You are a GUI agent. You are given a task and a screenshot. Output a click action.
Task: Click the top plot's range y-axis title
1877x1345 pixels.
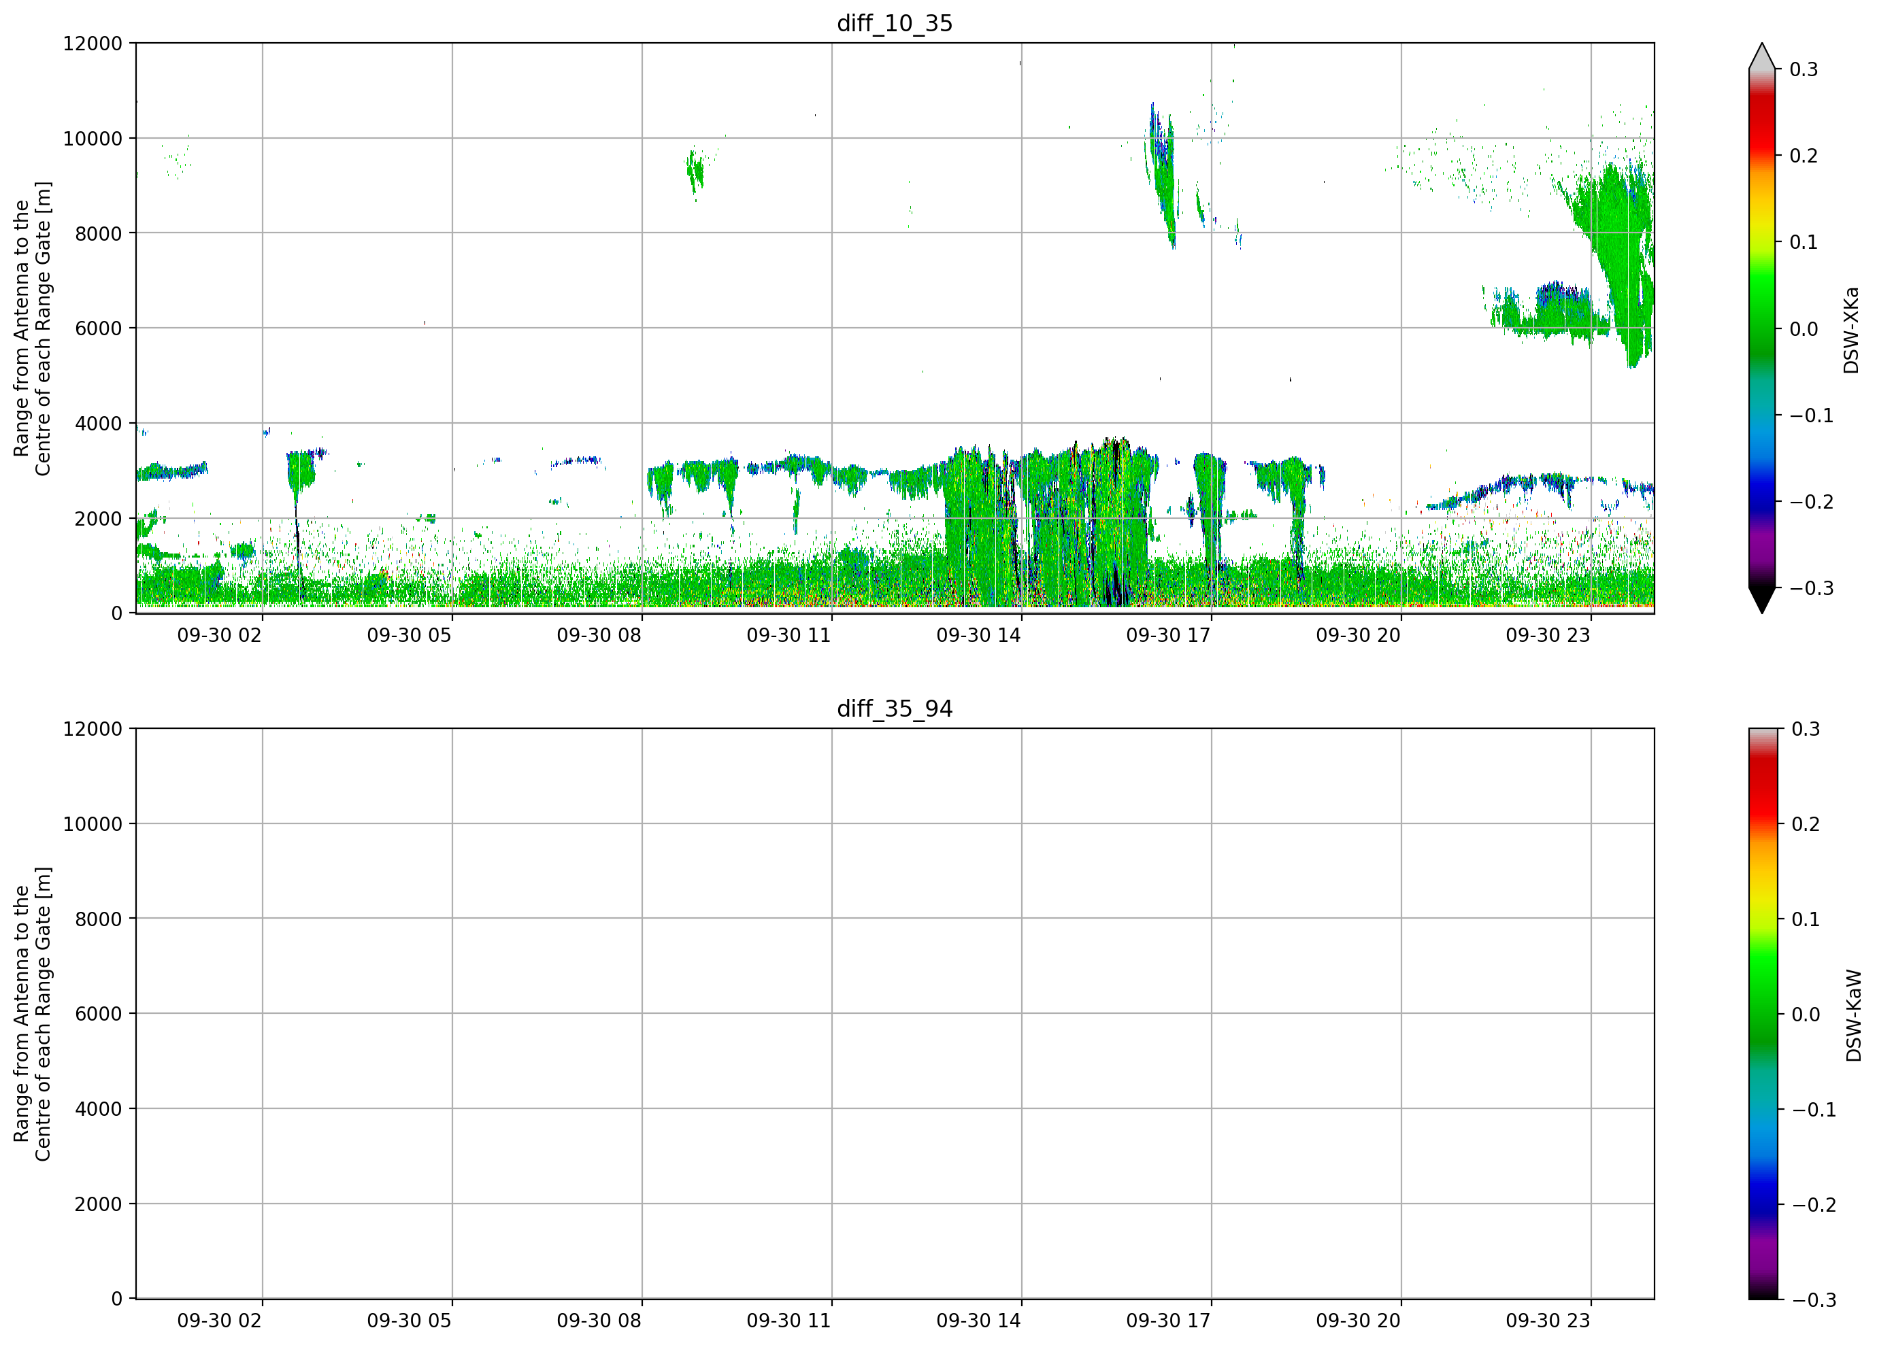pyautogui.click(x=32, y=328)
